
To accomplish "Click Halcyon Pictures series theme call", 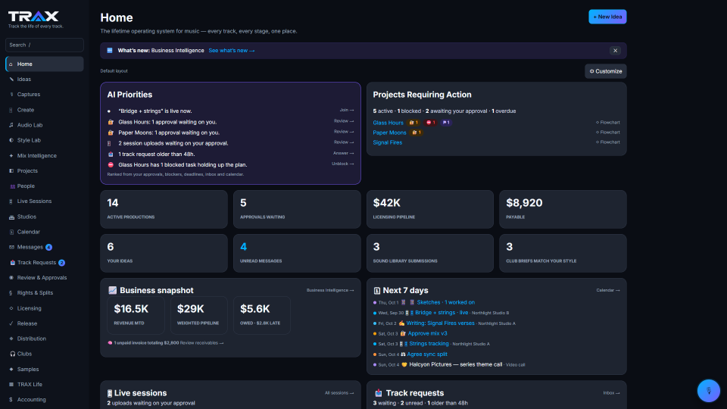I will click(x=455, y=364).
